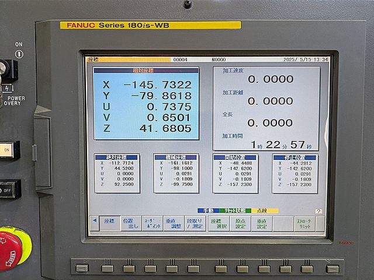Select the 開始位置 panel title
Viewport: 374px width, 280px height.
point(235,157)
